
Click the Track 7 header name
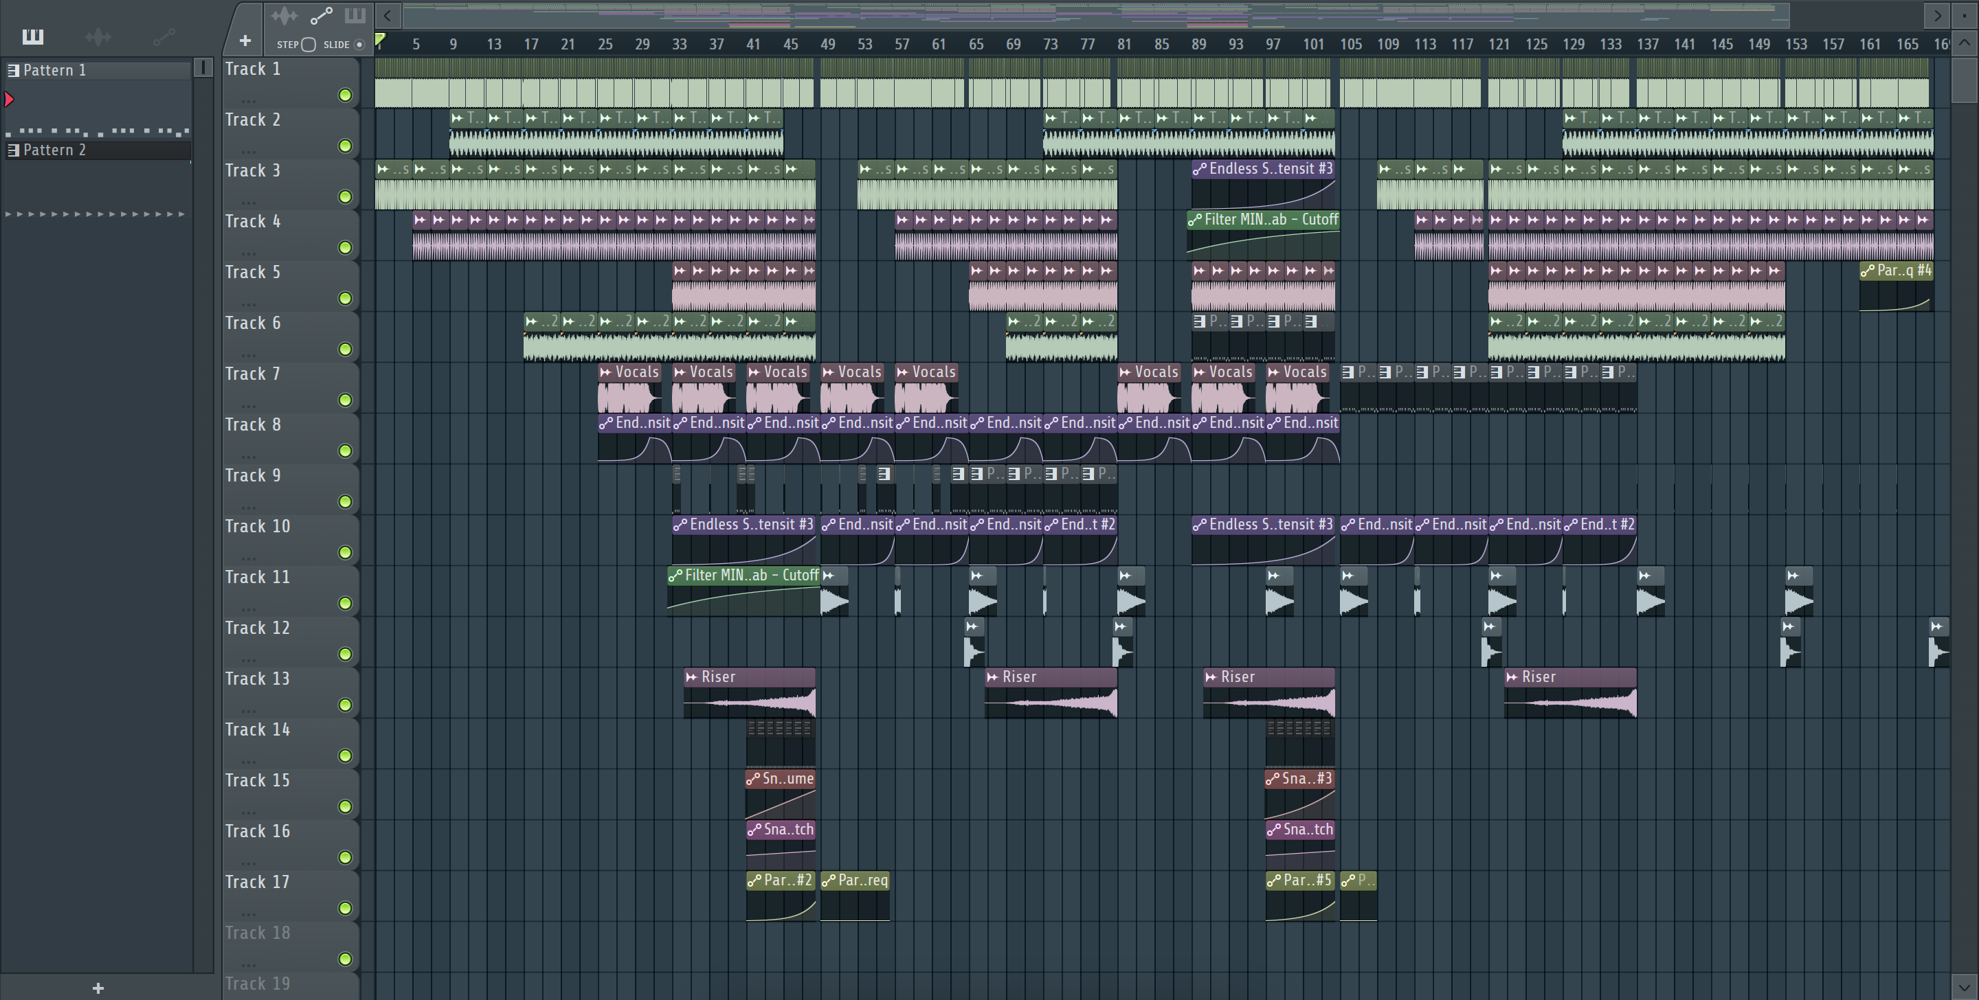(253, 374)
